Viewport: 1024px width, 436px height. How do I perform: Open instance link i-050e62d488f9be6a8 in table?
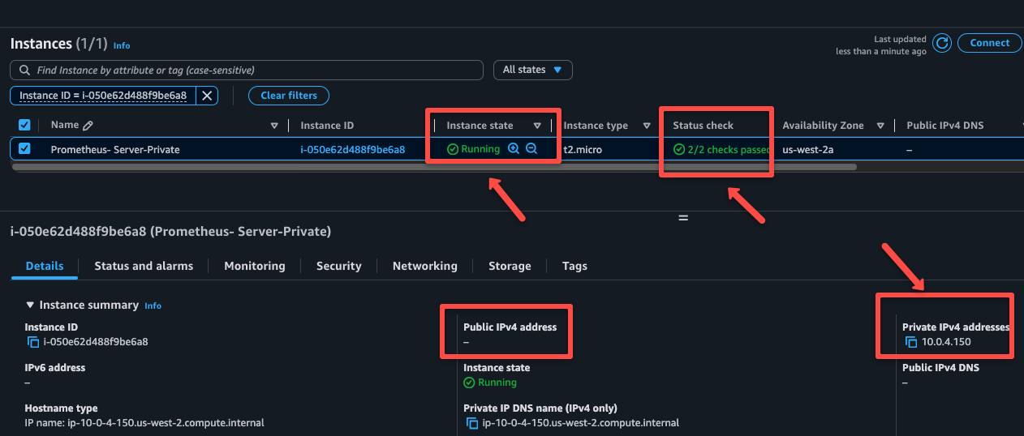pyautogui.click(x=352, y=149)
